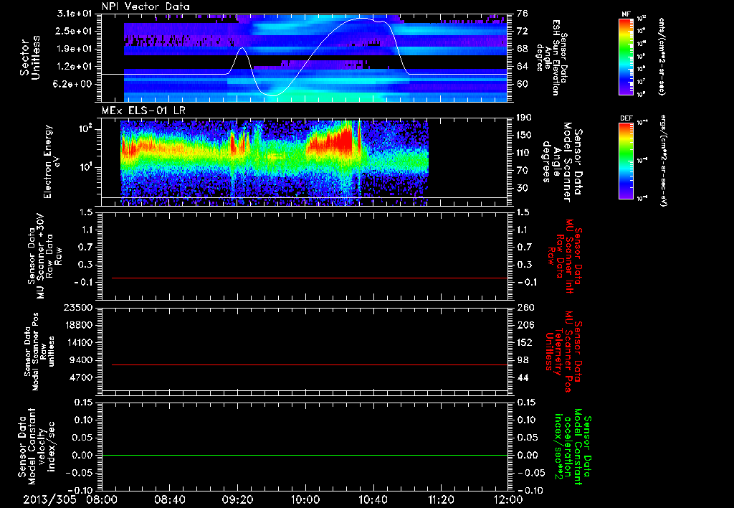The image size is (734, 508).
Task: Click the 76 degree elevation tick
Action: point(522,14)
